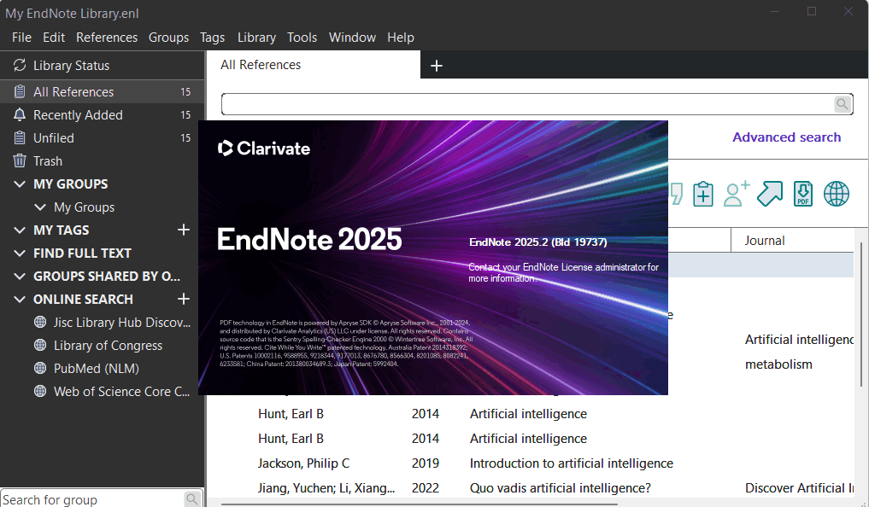Open the File menu
This screenshot has height=507, width=869.
pyautogui.click(x=21, y=37)
